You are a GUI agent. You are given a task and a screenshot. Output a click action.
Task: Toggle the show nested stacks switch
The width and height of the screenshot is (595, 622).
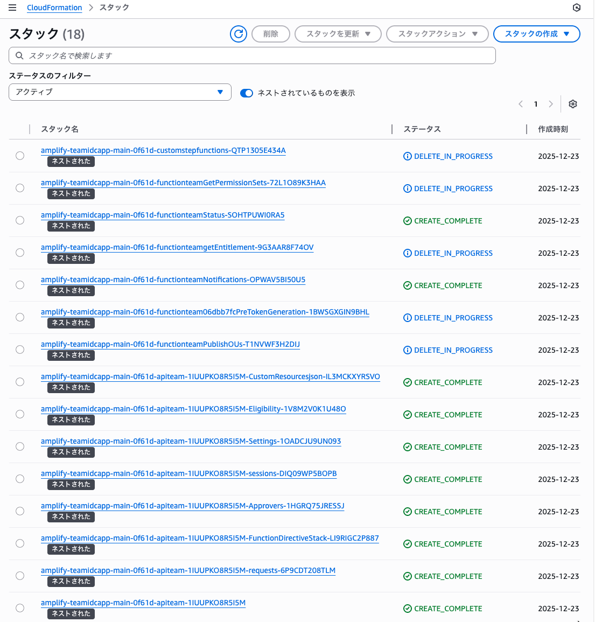247,93
